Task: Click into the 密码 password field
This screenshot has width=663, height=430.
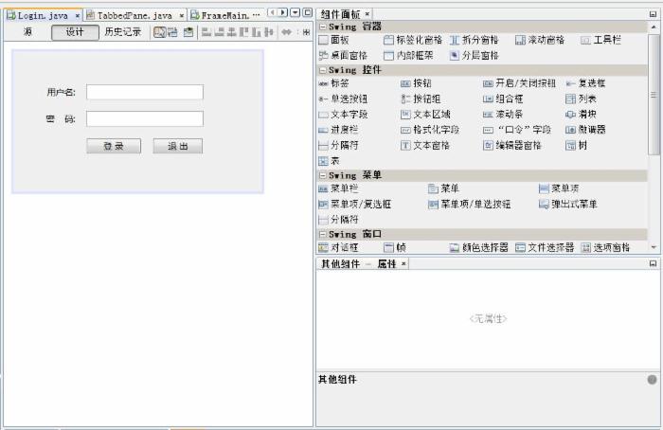Action: point(145,118)
